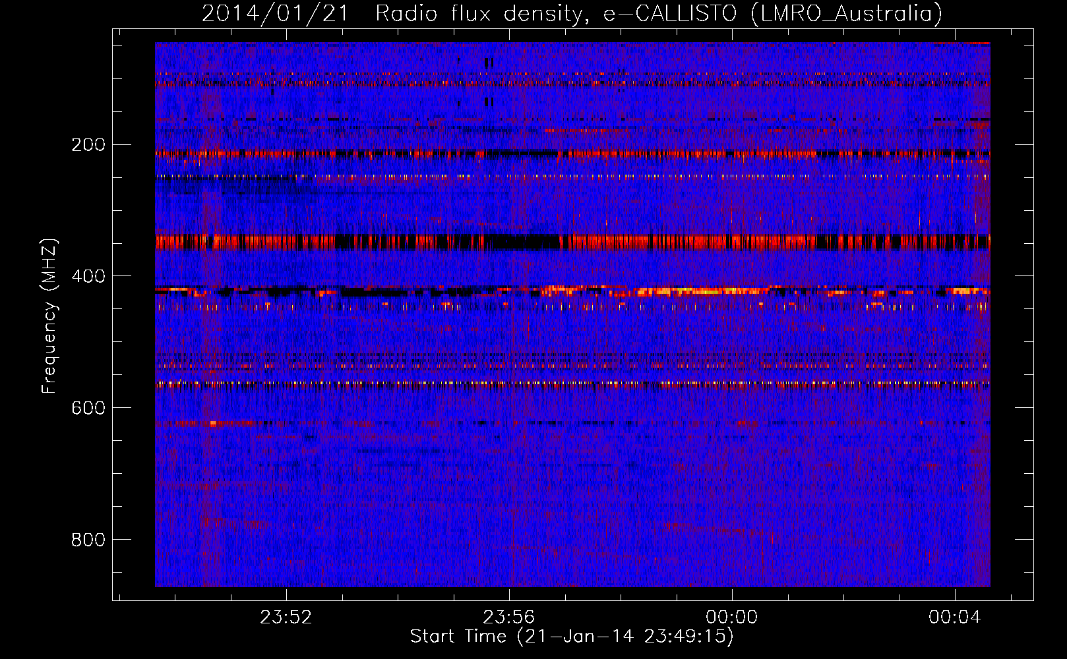Image resolution: width=1067 pixels, height=659 pixels.
Task: Select the date 2014/01/21 in the title
Action: coord(274,13)
